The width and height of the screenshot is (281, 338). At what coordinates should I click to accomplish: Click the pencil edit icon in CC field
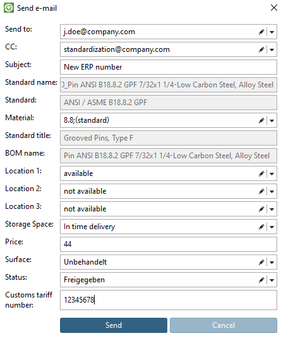pos(261,49)
